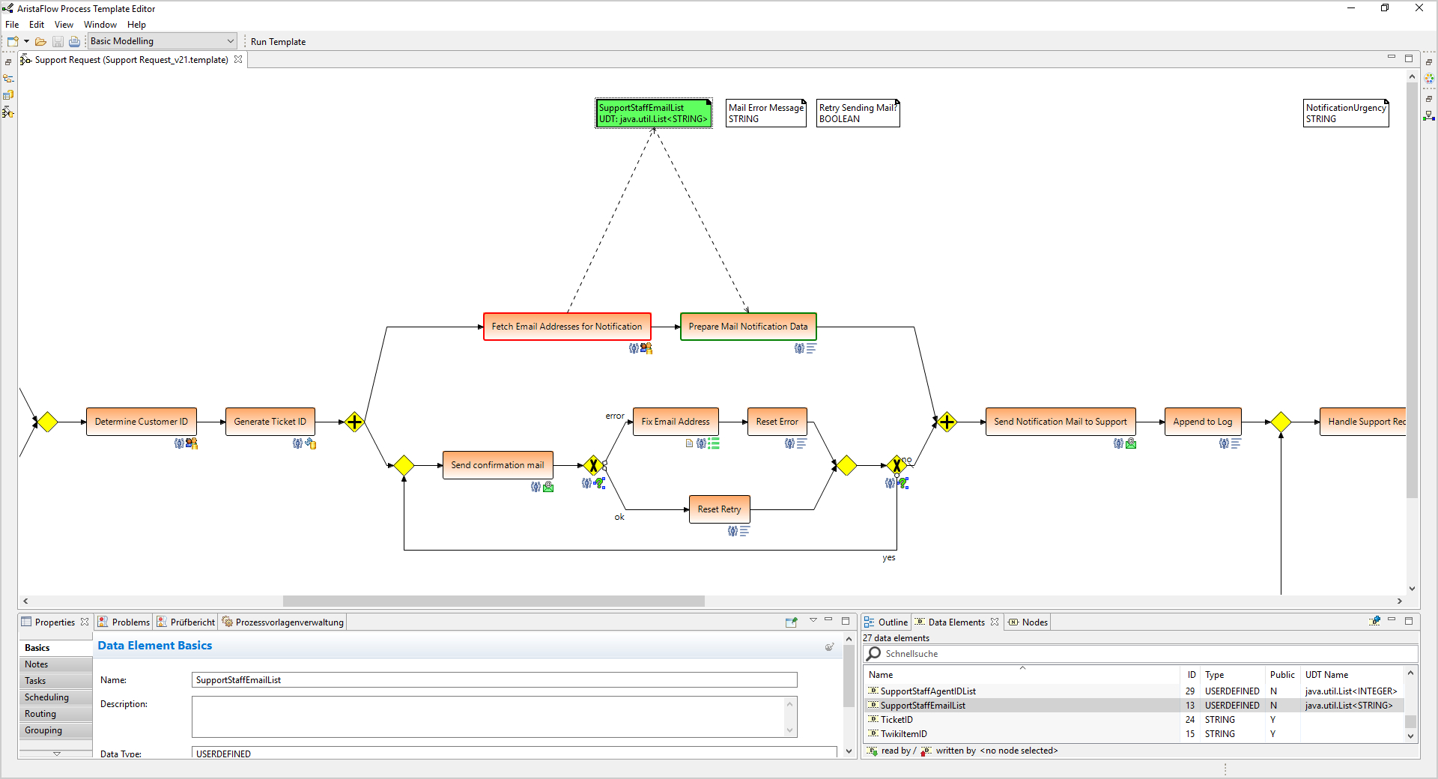Click the Name field containing SupportStaffEmailList

(x=494, y=680)
